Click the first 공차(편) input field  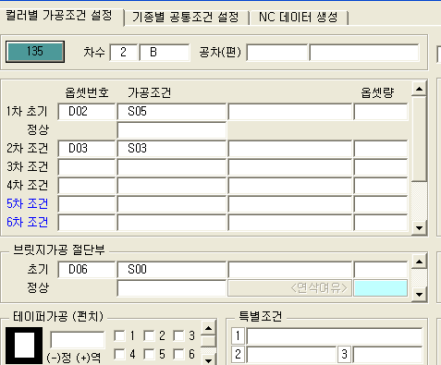pyautogui.click(x=276, y=53)
